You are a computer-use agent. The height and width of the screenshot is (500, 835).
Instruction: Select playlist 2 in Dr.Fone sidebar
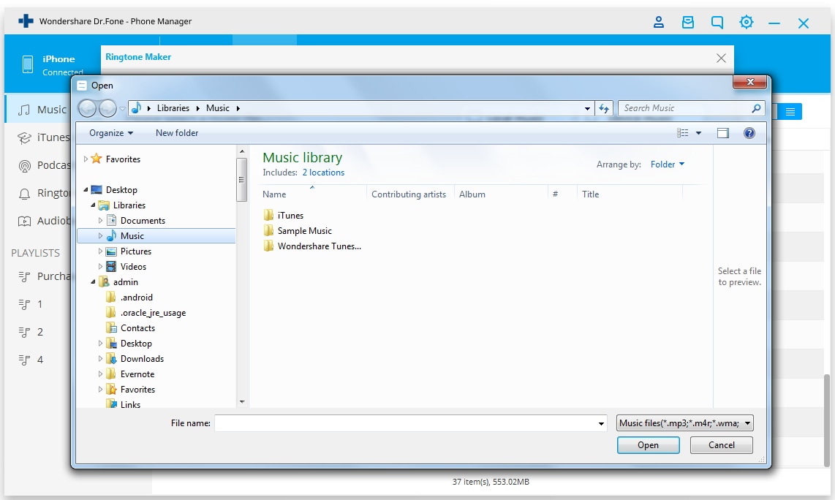[x=31, y=332]
